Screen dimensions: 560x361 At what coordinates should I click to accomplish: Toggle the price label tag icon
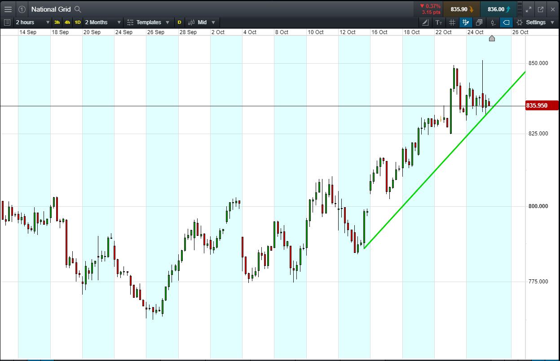coord(506,22)
